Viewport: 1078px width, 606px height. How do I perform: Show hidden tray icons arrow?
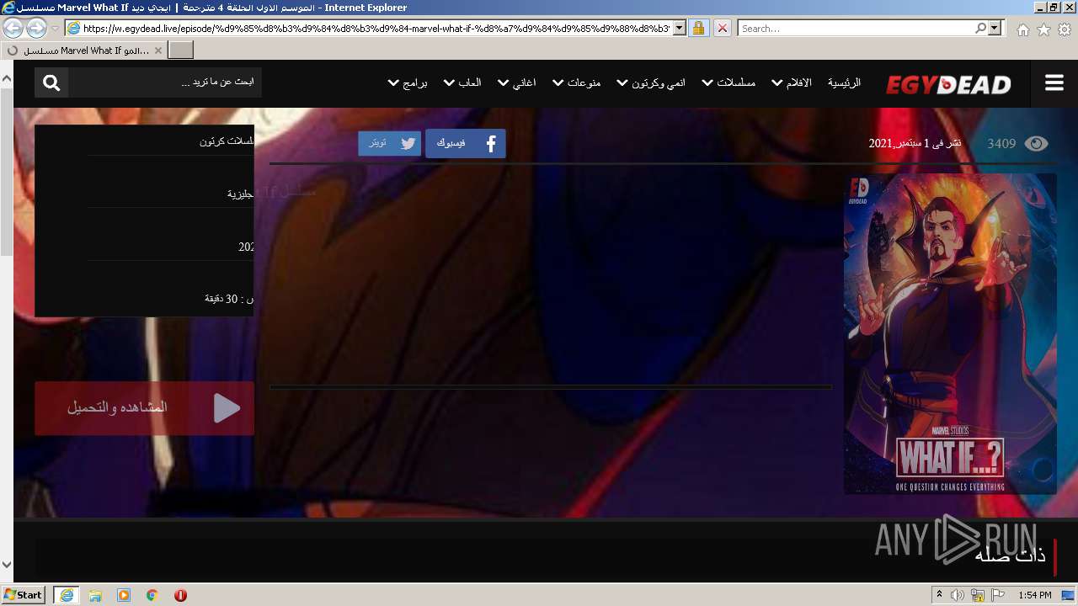tap(939, 595)
